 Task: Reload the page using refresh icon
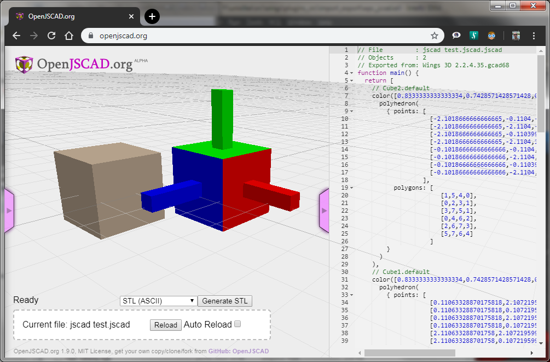tap(51, 36)
